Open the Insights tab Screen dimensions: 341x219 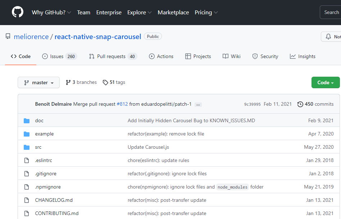(303, 56)
